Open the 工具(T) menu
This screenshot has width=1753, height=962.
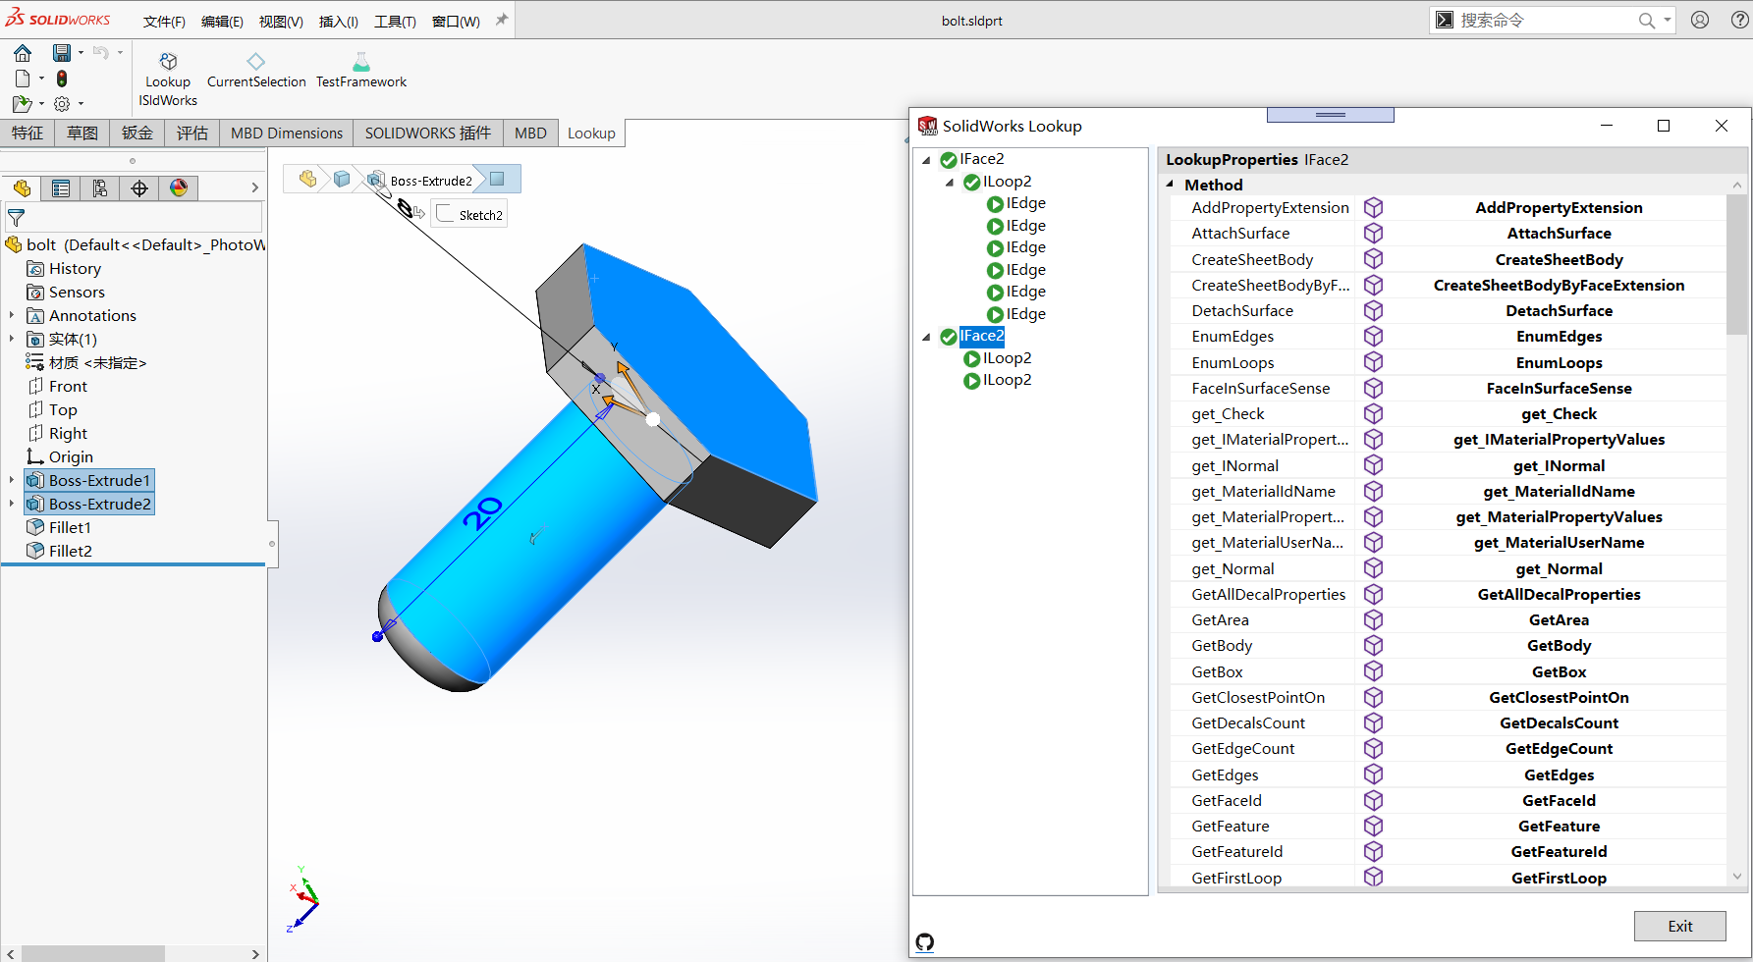pyautogui.click(x=395, y=21)
